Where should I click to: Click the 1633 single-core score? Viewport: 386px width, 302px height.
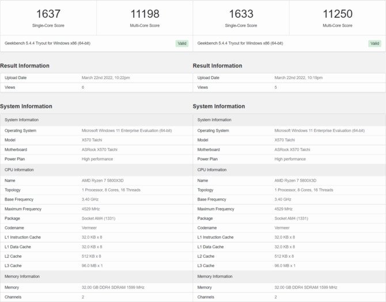241,14
